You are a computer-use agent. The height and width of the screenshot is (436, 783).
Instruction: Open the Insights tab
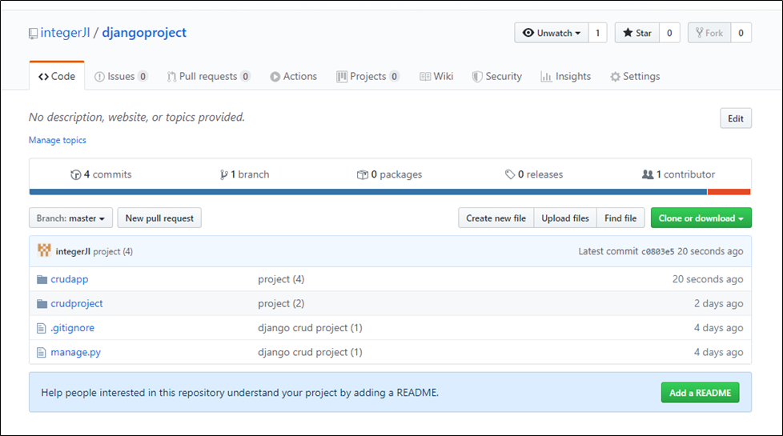tap(566, 76)
